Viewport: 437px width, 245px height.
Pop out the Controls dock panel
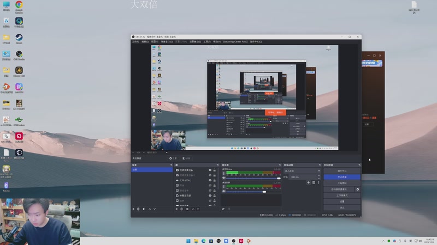click(359, 165)
